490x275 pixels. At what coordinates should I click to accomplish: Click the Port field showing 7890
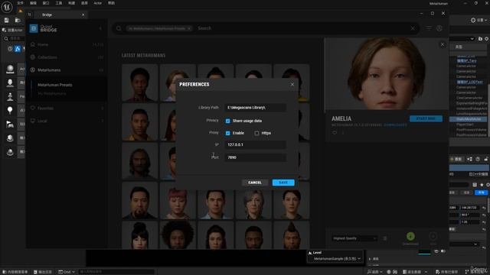pos(255,157)
